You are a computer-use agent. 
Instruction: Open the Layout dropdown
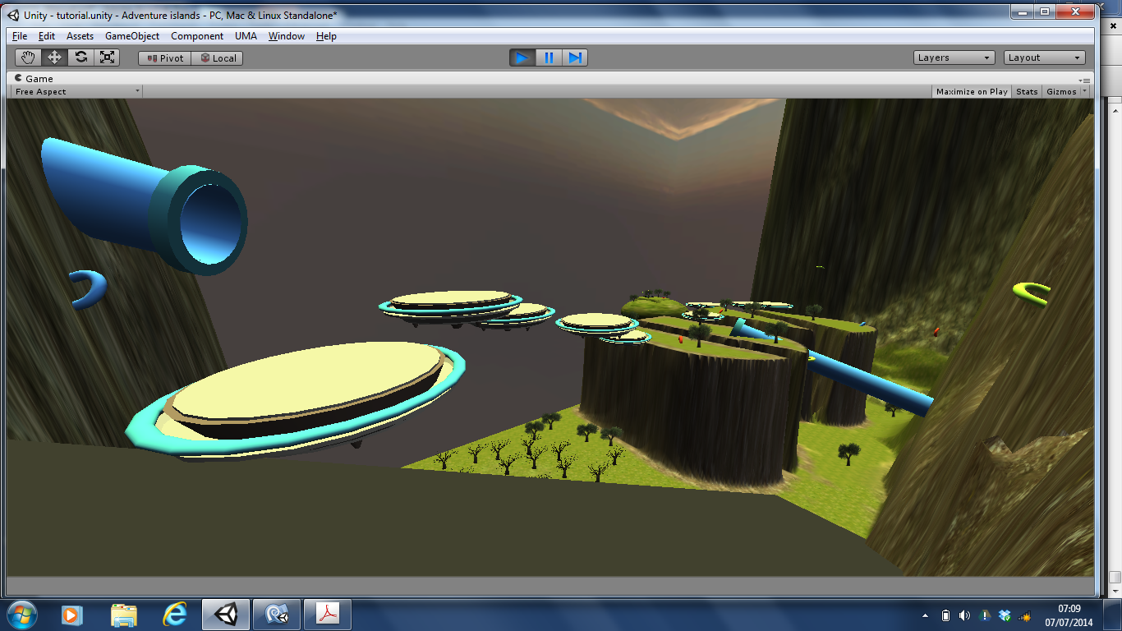coord(1044,58)
